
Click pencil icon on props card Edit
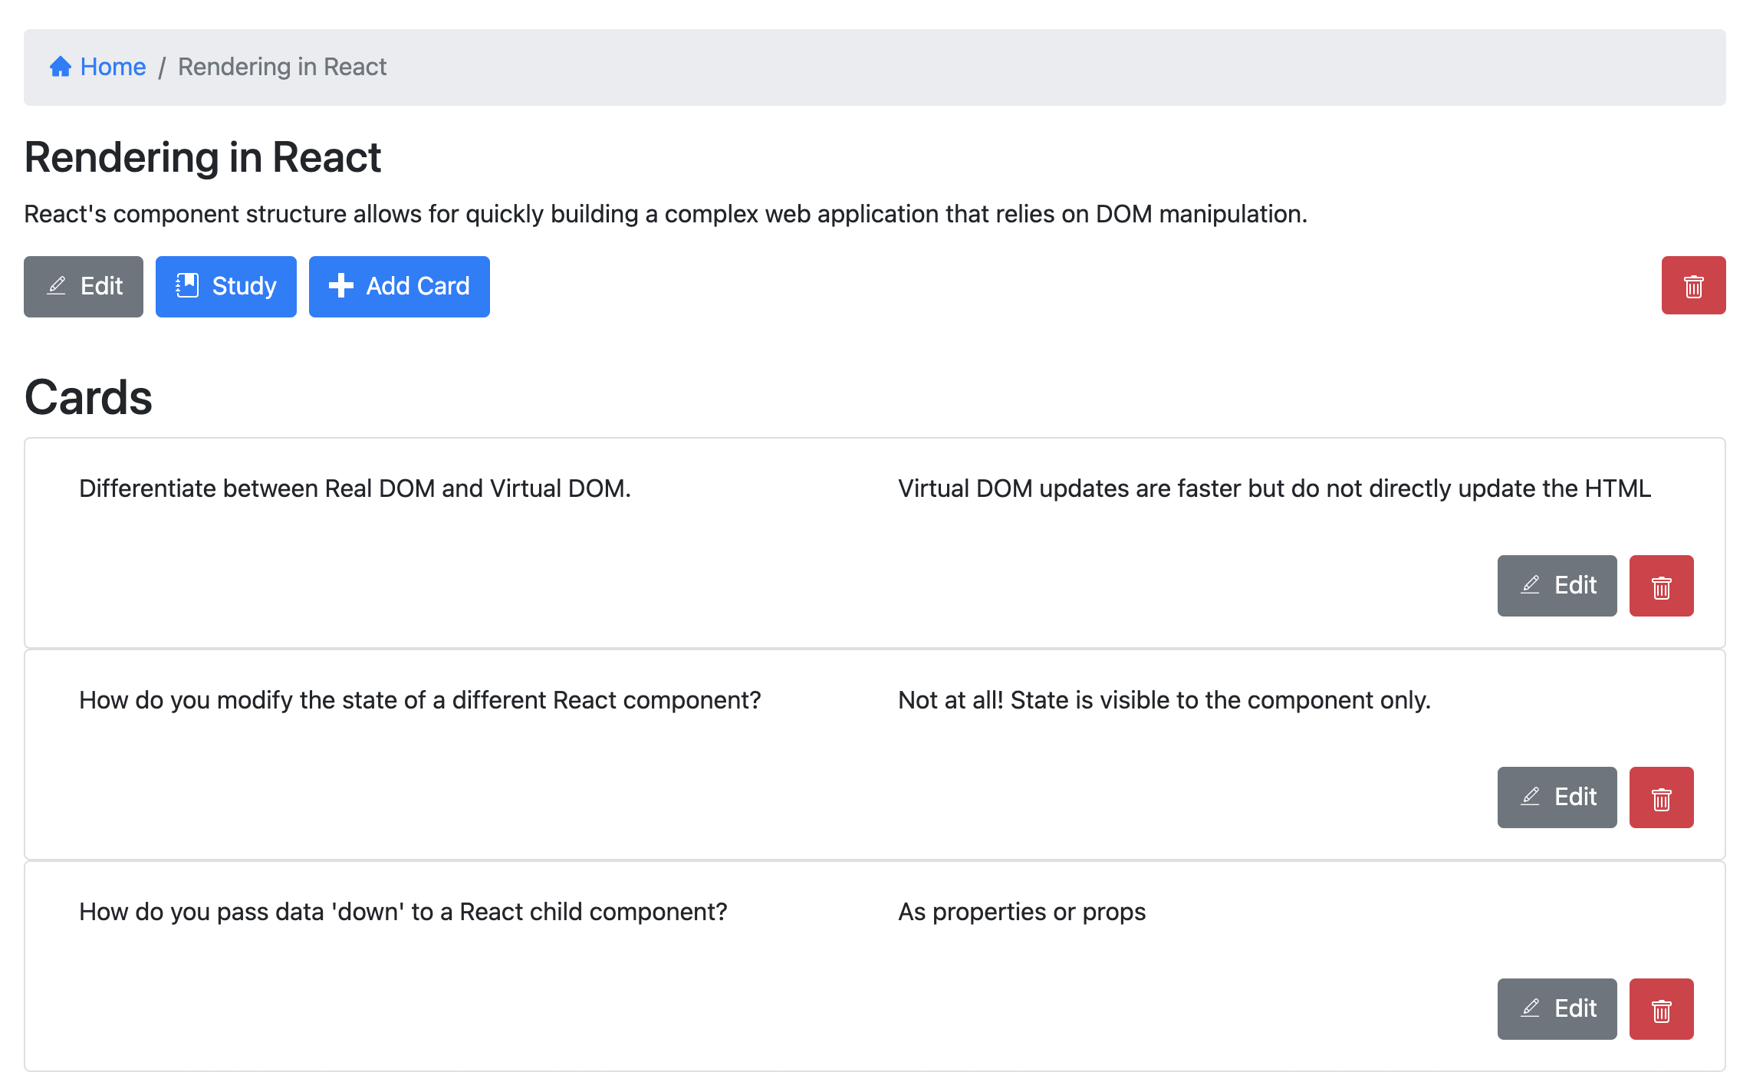(1530, 1008)
